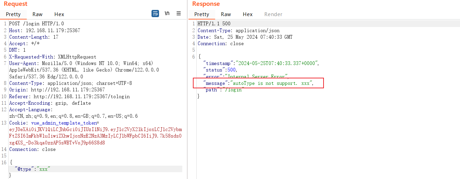Click the Referer header URL

[x=81, y=97]
